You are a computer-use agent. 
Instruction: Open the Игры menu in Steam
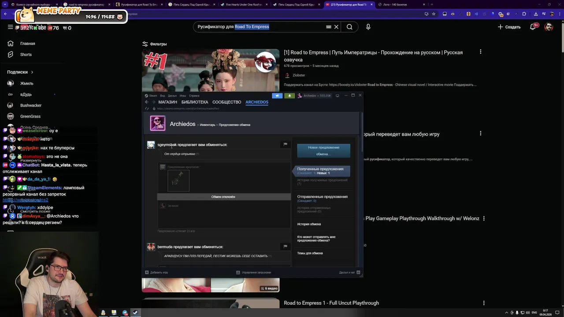182,96
